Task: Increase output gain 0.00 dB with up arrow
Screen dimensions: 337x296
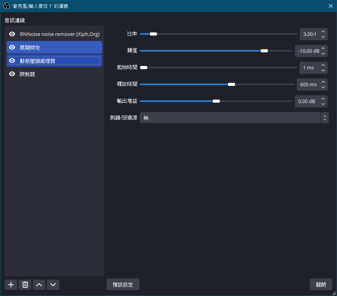Action: 323,98
